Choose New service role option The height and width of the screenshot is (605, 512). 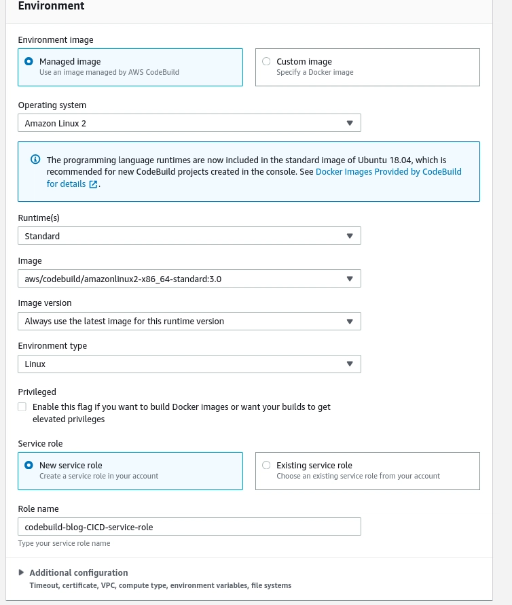point(29,465)
